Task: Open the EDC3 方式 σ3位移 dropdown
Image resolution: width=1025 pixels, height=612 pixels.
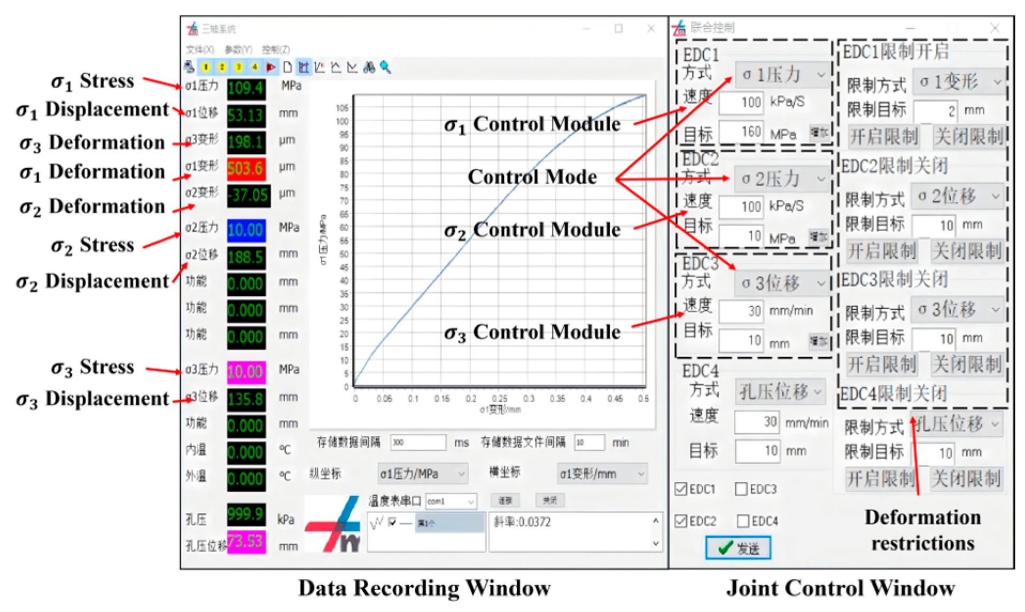Action: (x=782, y=283)
